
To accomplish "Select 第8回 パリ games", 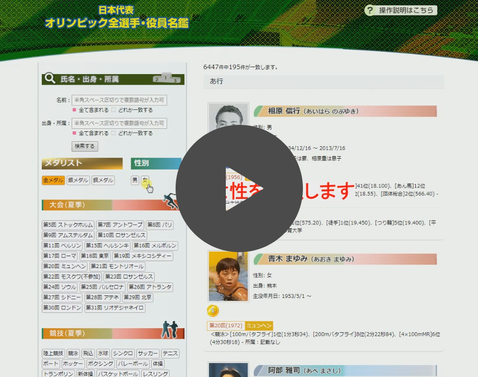I will point(160,225).
